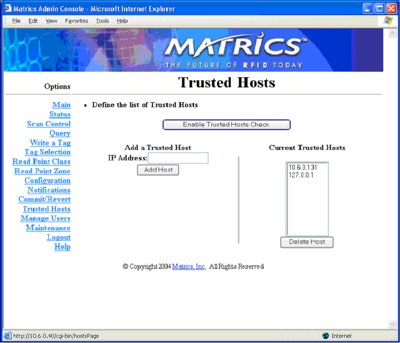Open the Status link
The height and width of the screenshot is (343, 400).
60,114
